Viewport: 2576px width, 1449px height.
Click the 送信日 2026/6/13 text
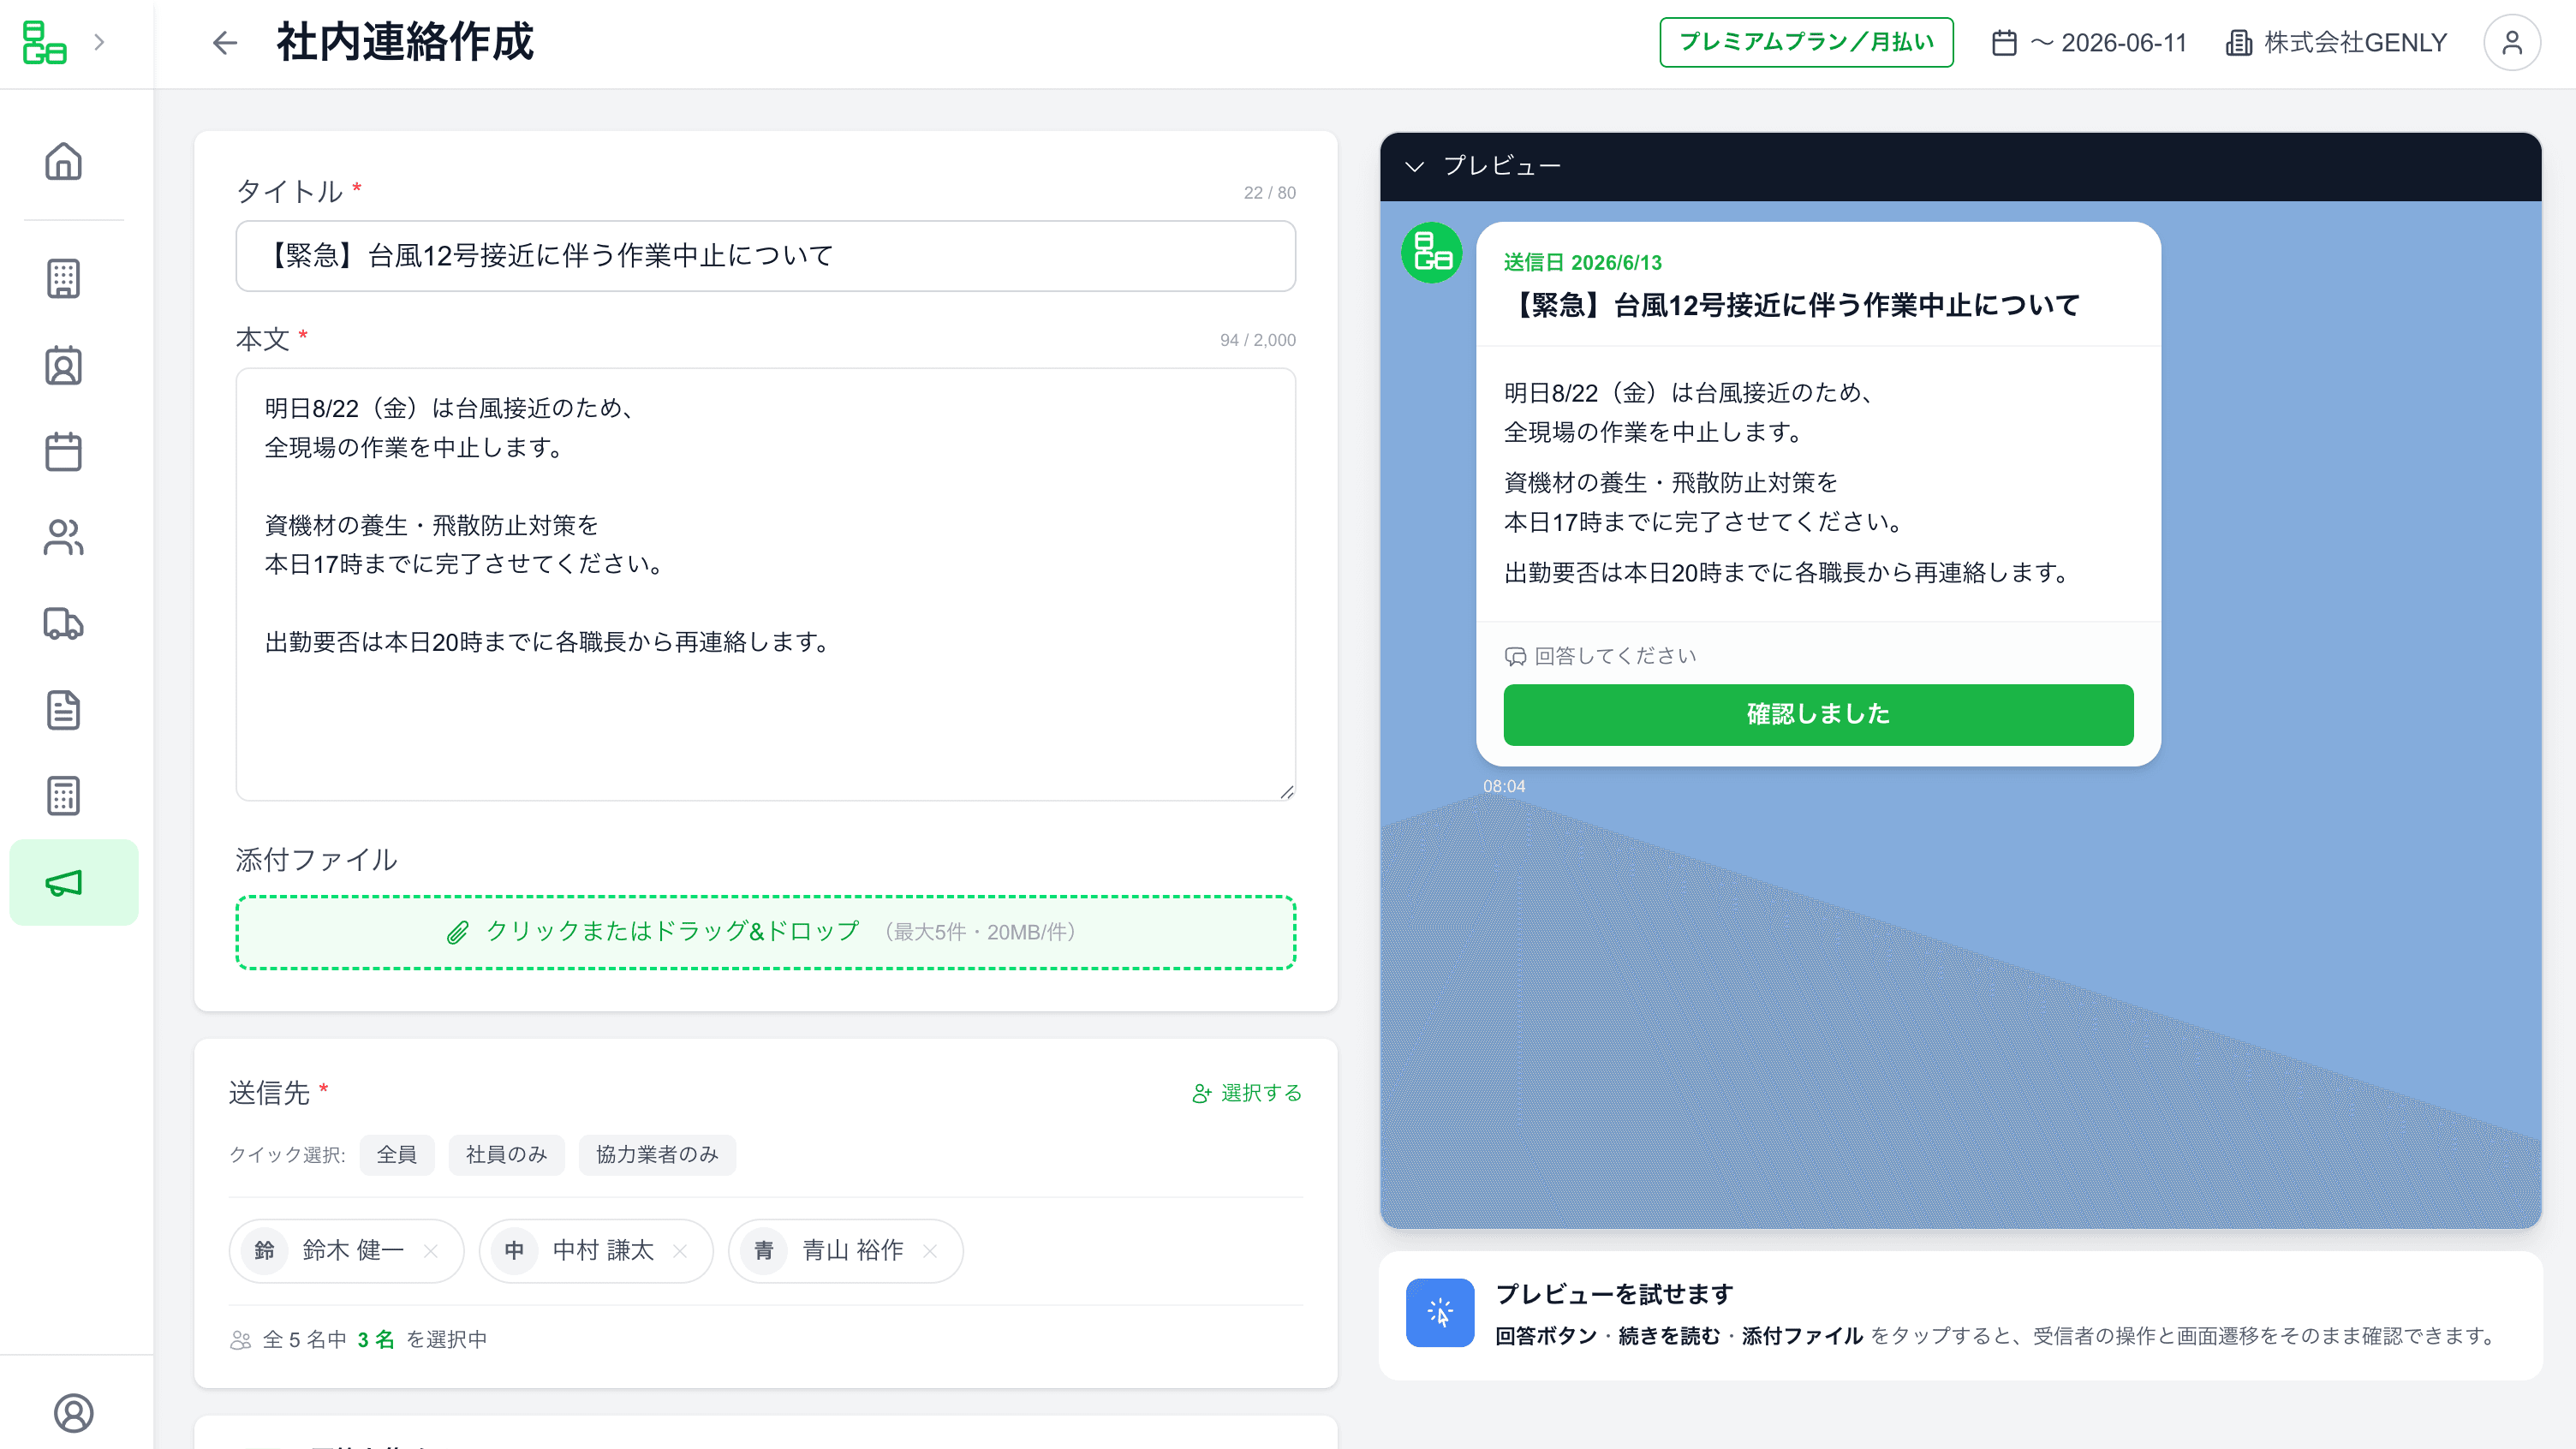[1583, 262]
